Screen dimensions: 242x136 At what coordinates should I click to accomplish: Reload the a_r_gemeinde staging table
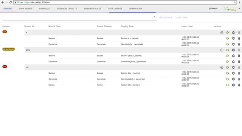click(228, 44)
